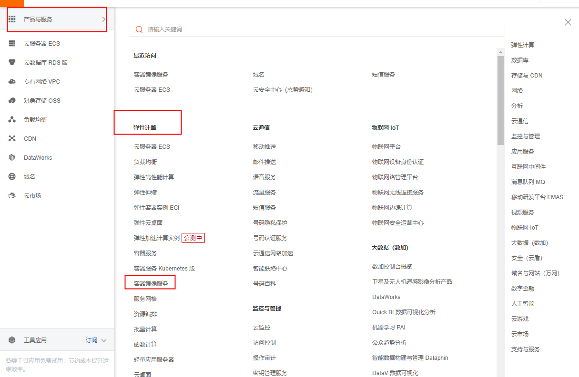Open 机器学习 PAI

[x=389, y=328]
